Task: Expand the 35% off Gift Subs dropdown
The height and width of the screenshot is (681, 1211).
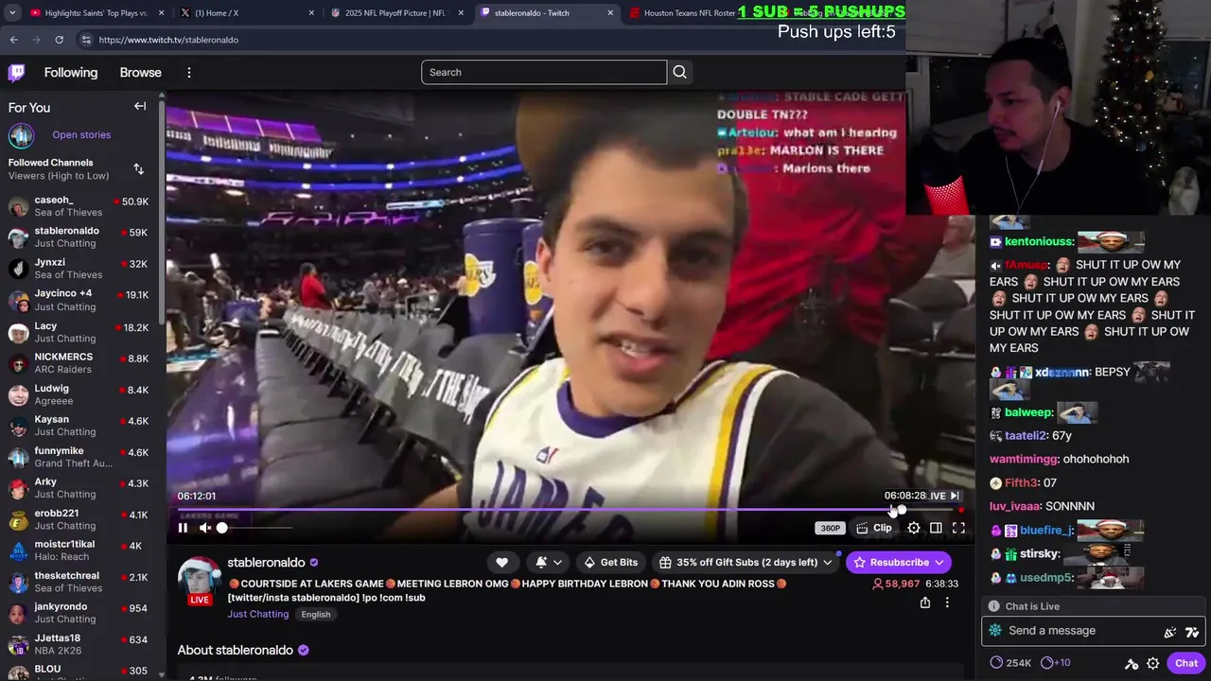Action: 746,562
